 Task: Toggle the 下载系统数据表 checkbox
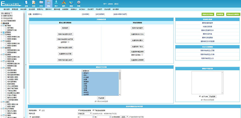pos(93,110)
